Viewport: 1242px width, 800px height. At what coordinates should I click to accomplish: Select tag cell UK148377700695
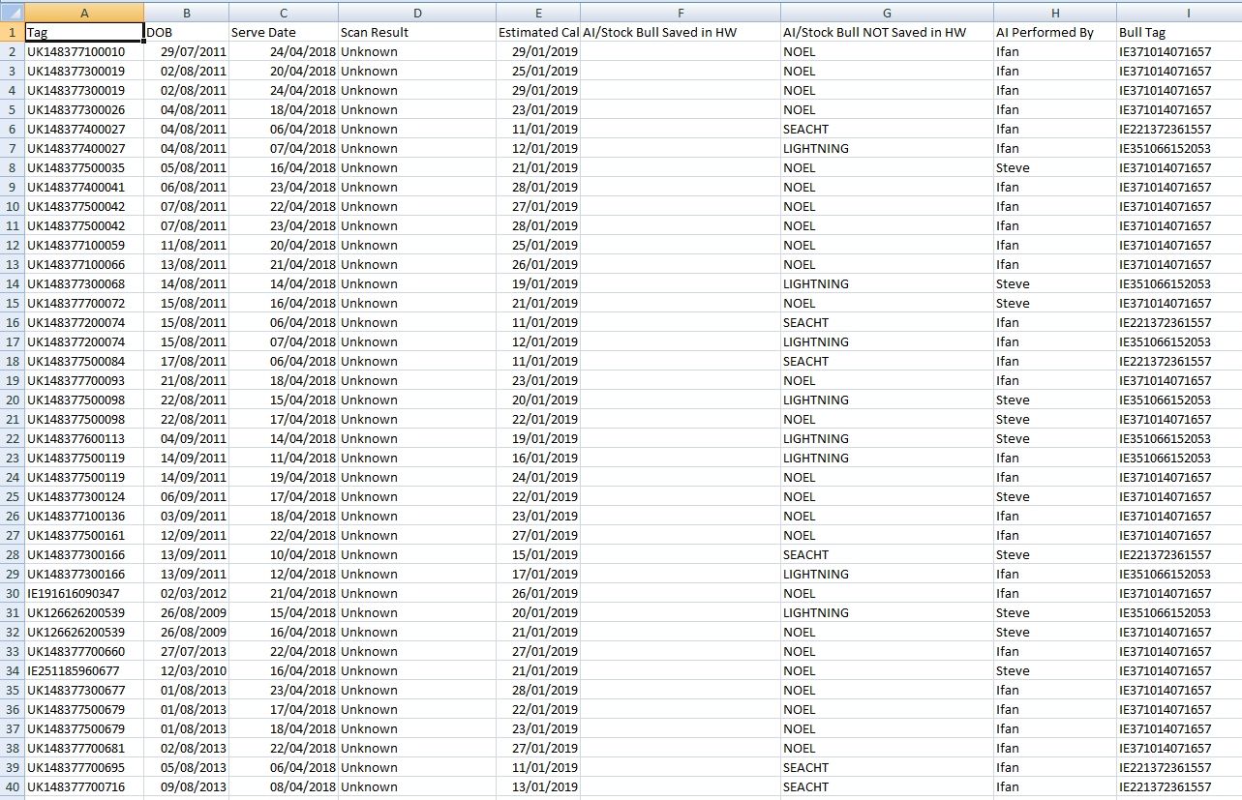point(85,767)
